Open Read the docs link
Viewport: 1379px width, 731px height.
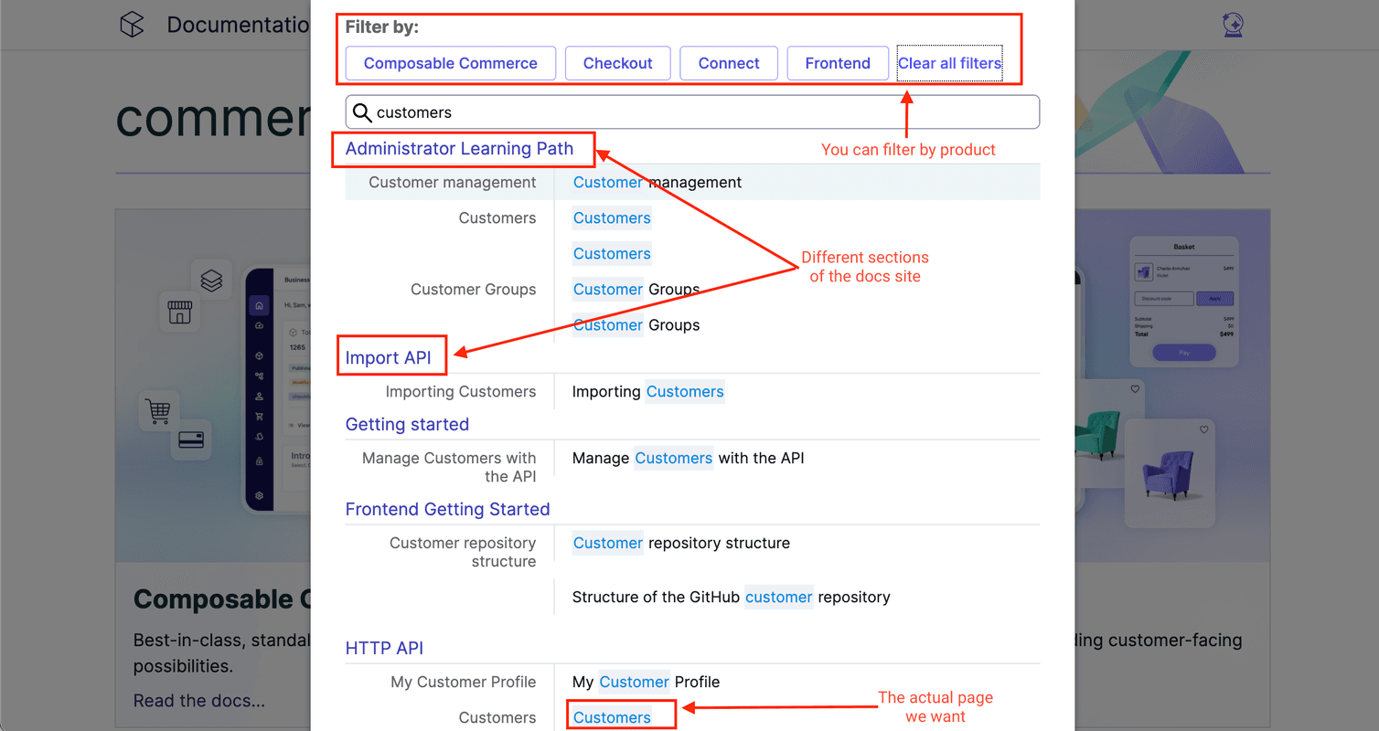click(198, 701)
